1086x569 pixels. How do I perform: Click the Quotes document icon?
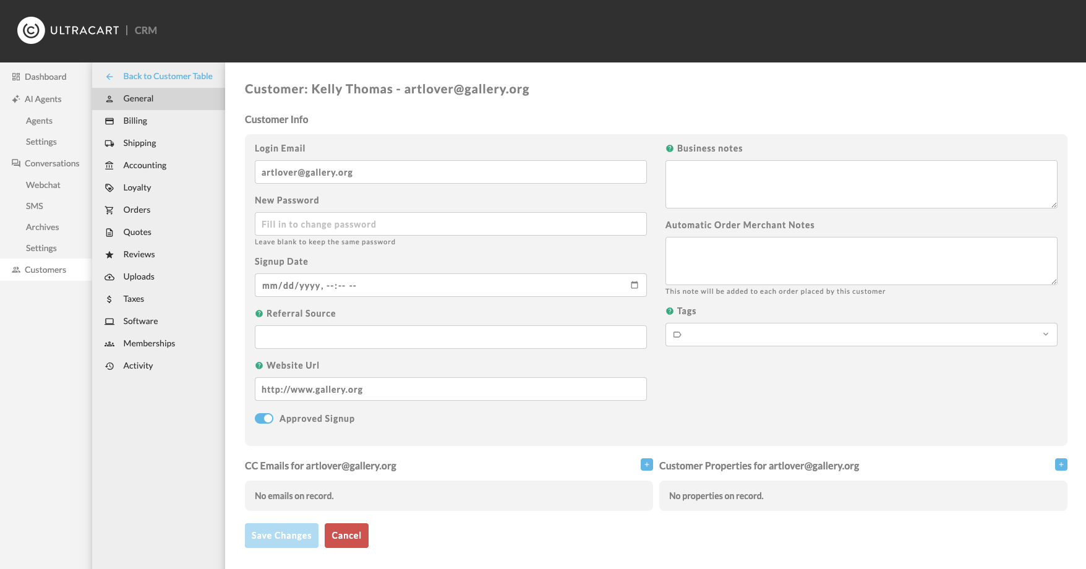pyautogui.click(x=109, y=233)
